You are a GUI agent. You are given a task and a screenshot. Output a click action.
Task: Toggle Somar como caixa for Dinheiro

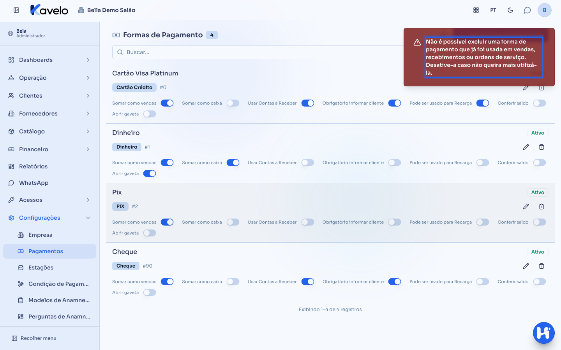tap(233, 163)
